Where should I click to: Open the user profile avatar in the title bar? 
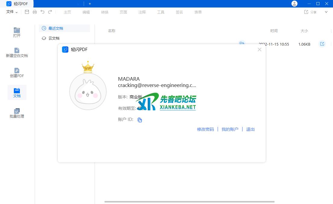(294, 4)
